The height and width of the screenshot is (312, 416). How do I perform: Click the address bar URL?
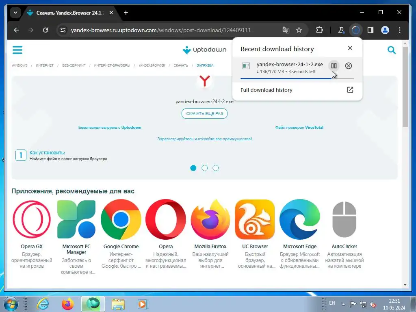point(161,30)
